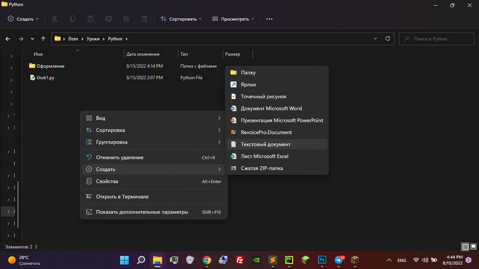Click the Поиск в: Python search box
The height and width of the screenshot is (269, 479).
coord(437,39)
